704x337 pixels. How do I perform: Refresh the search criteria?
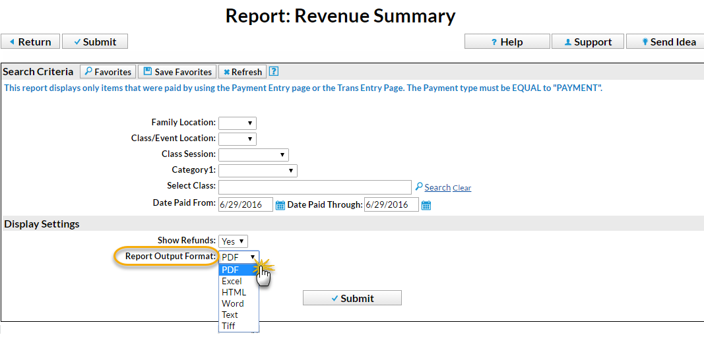coord(242,72)
